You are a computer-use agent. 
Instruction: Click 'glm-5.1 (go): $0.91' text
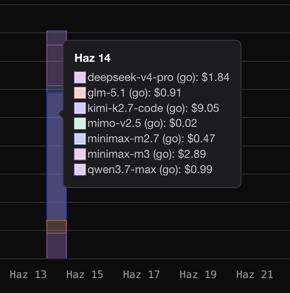(134, 93)
